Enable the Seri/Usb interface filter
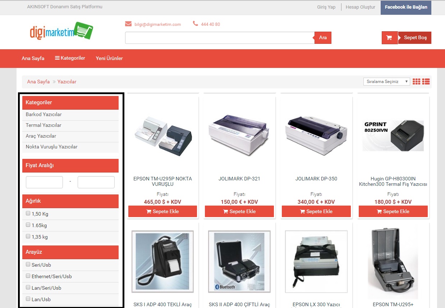This screenshot has height=308, width=445. tap(28, 265)
